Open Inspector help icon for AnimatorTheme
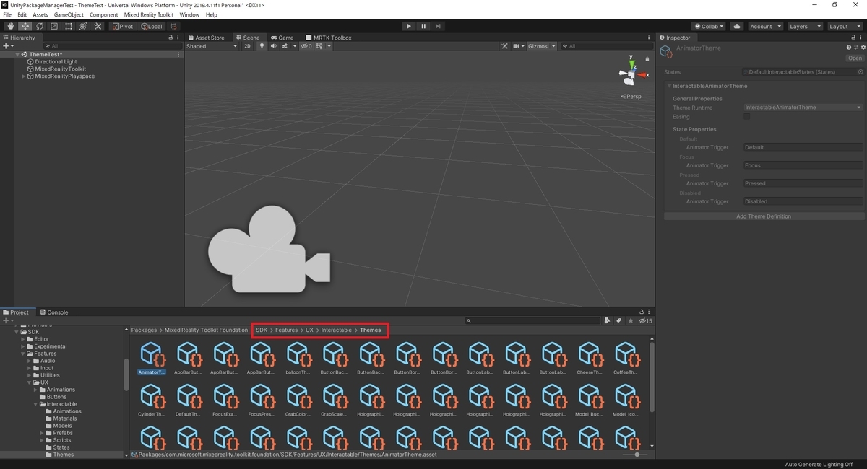 click(849, 48)
